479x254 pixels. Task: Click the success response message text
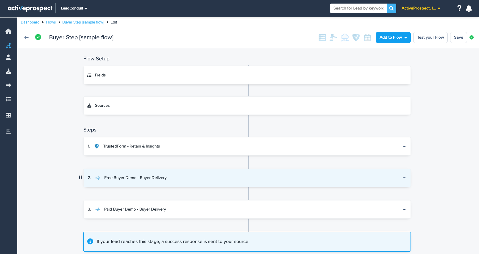point(172,242)
